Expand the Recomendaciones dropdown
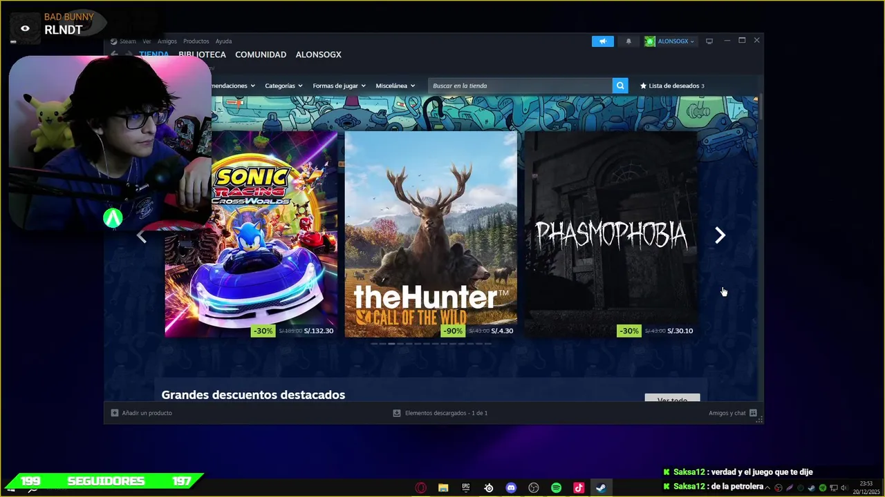This screenshot has height=497, width=885. click(x=233, y=86)
